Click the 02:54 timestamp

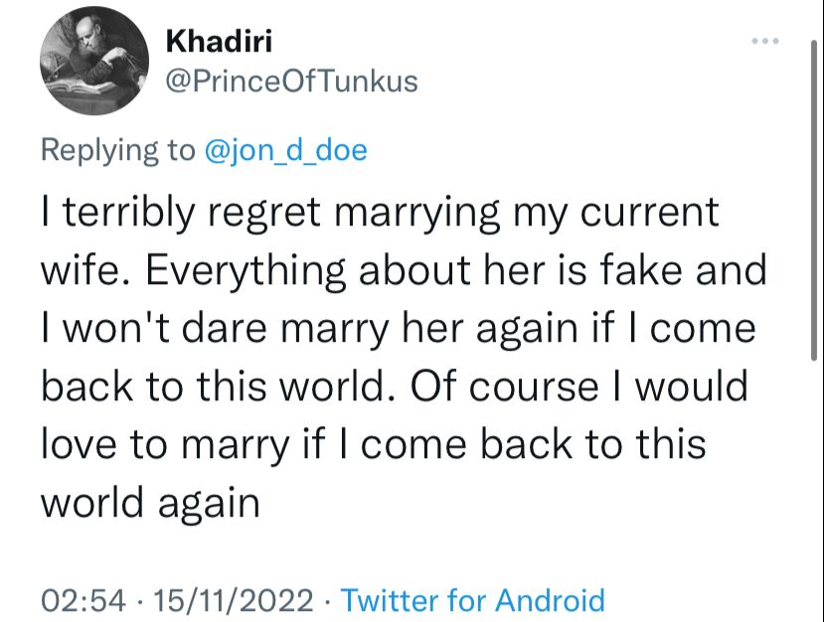coord(83,600)
